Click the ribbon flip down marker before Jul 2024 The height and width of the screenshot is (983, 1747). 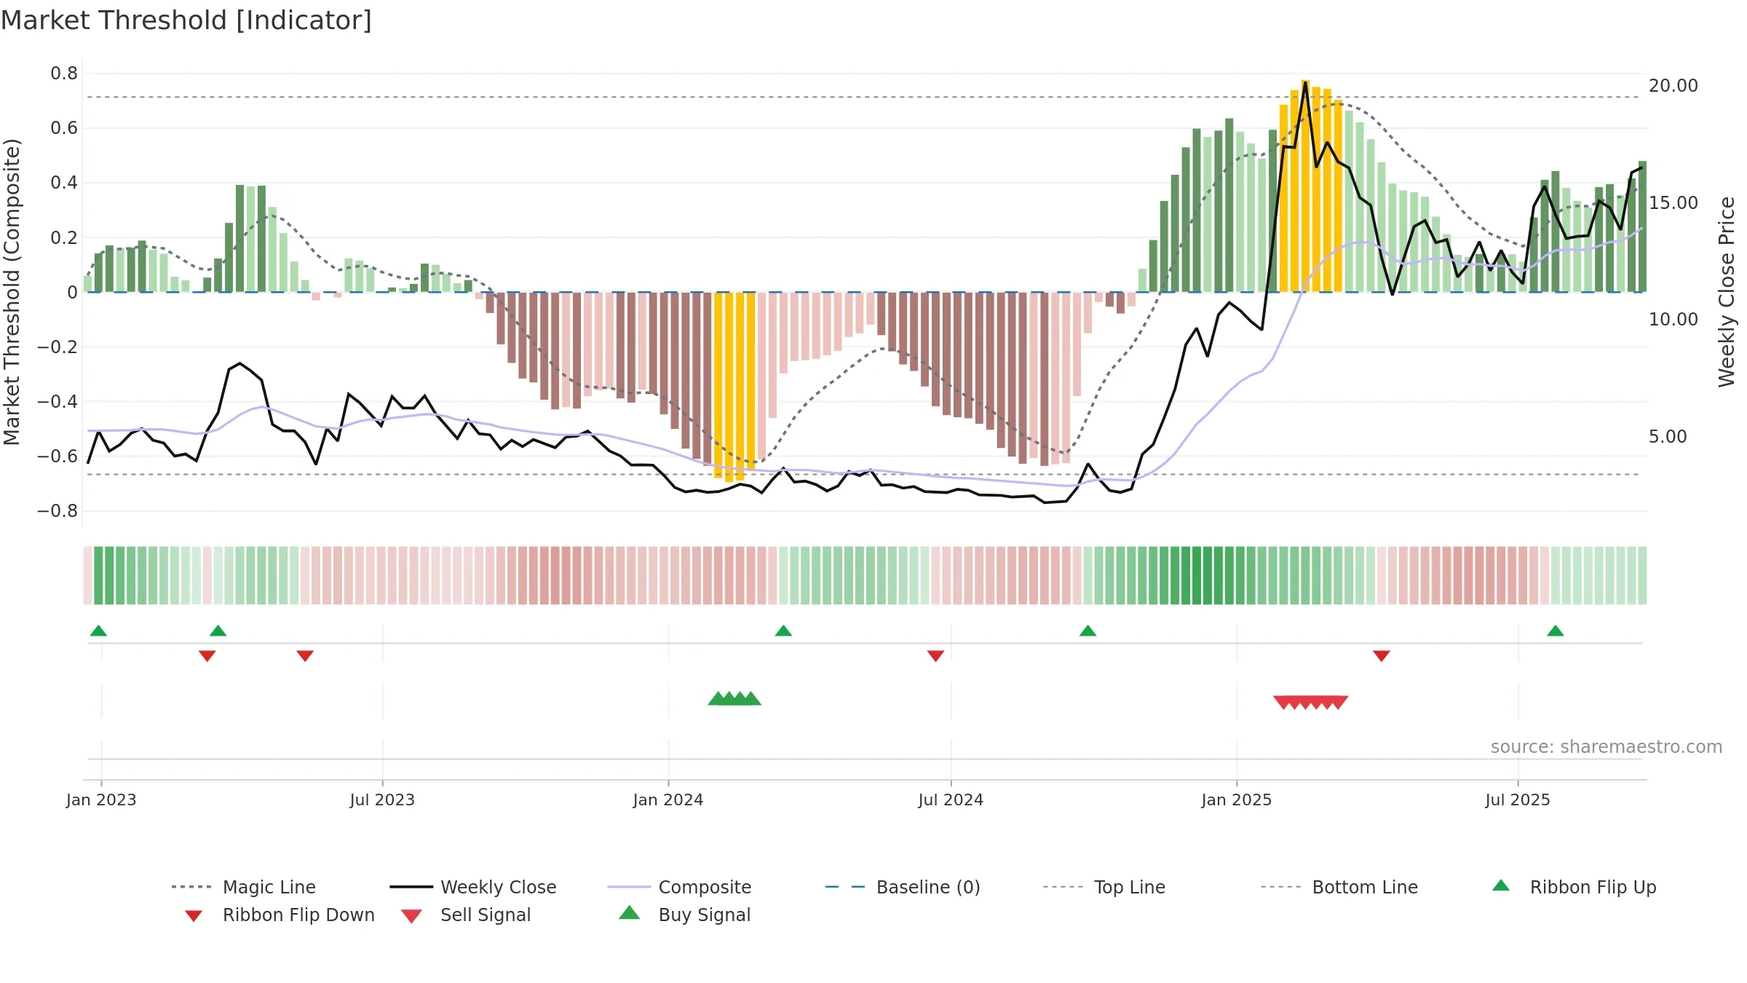tap(935, 656)
